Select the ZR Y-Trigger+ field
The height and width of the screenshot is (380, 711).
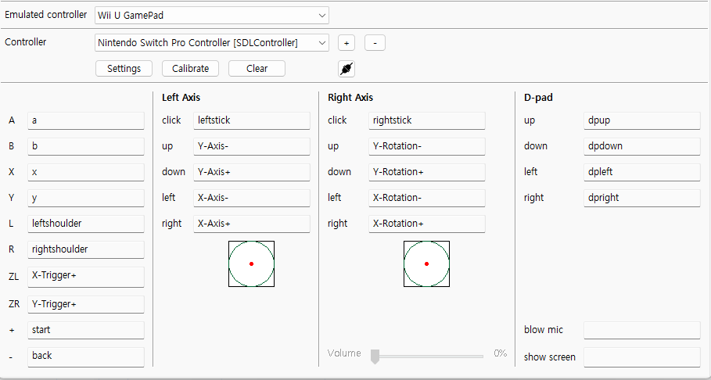[86, 304]
